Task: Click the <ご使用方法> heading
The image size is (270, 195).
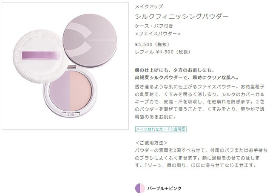Action: (x=151, y=143)
